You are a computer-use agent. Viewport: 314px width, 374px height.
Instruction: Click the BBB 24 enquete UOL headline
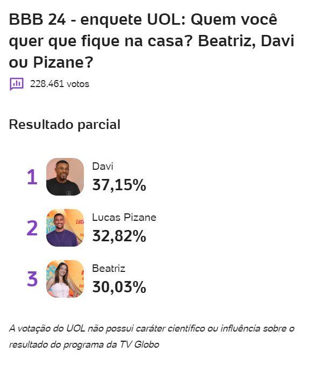pyautogui.click(x=152, y=40)
